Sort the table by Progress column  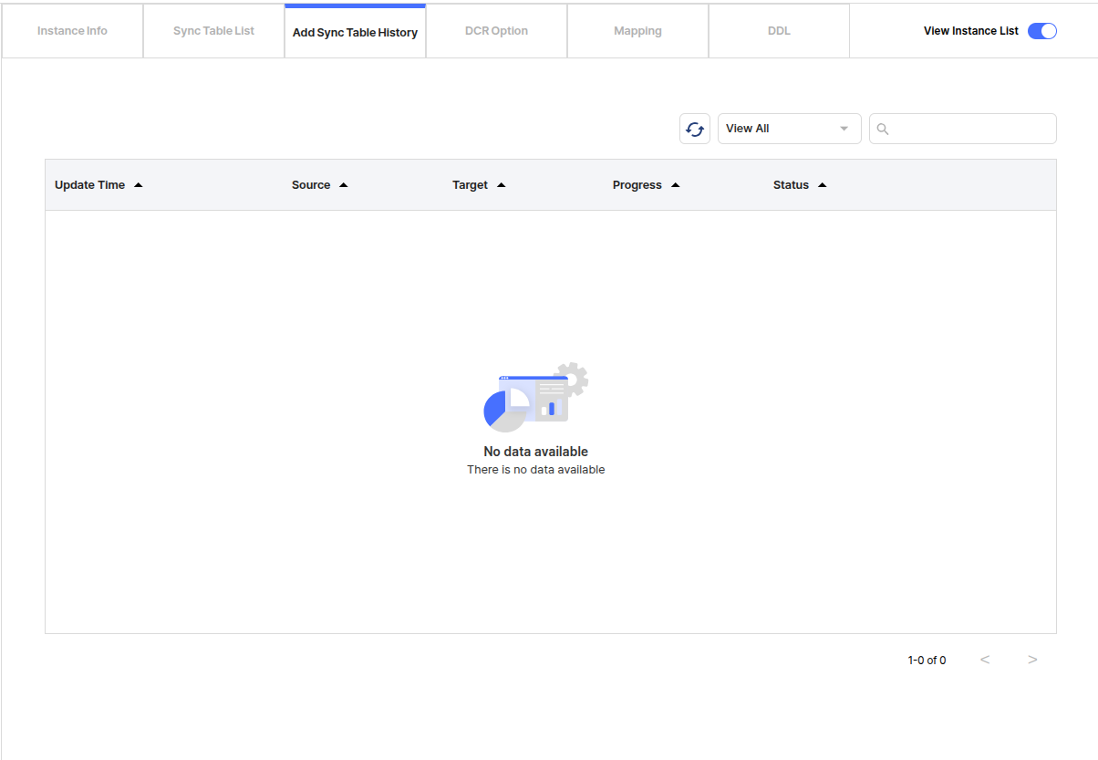click(x=675, y=184)
